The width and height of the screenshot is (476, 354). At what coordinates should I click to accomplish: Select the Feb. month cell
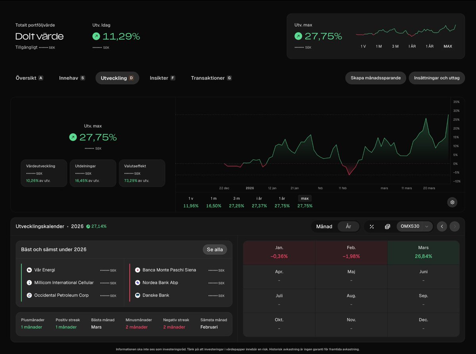click(x=351, y=252)
